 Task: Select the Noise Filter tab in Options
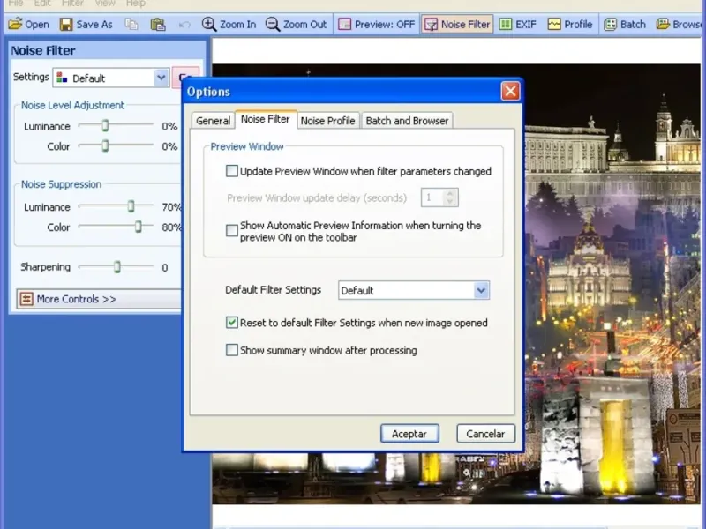pos(266,119)
